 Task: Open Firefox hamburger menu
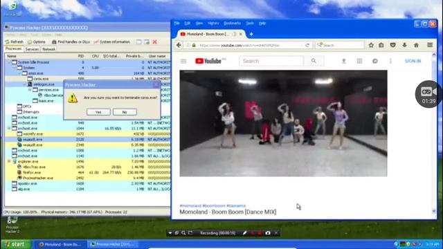(430, 45)
